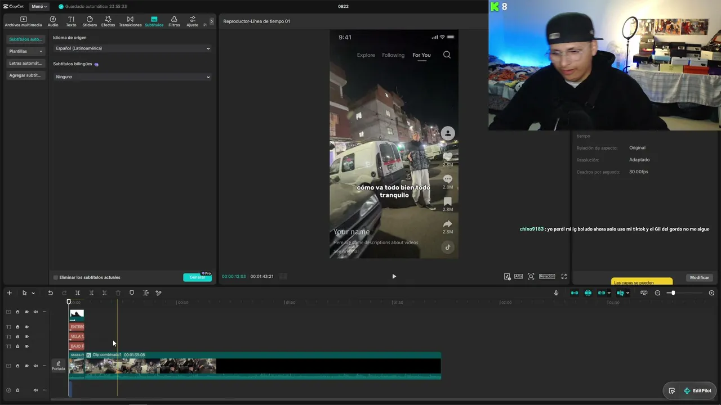Click the Modificar button
The width and height of the screenshot is (721, 405).
click(x=700, y=277)
